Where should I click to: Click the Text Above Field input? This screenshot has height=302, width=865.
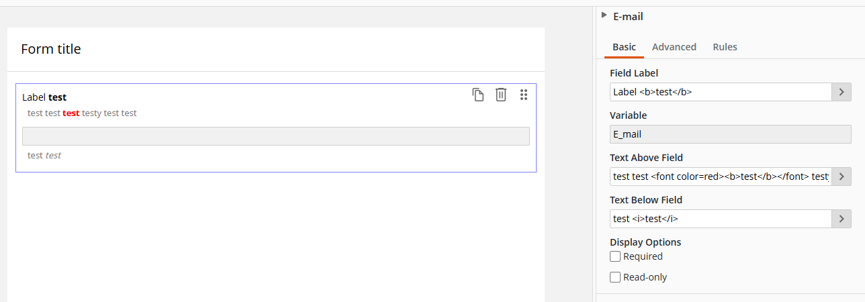tap(721, 177)
